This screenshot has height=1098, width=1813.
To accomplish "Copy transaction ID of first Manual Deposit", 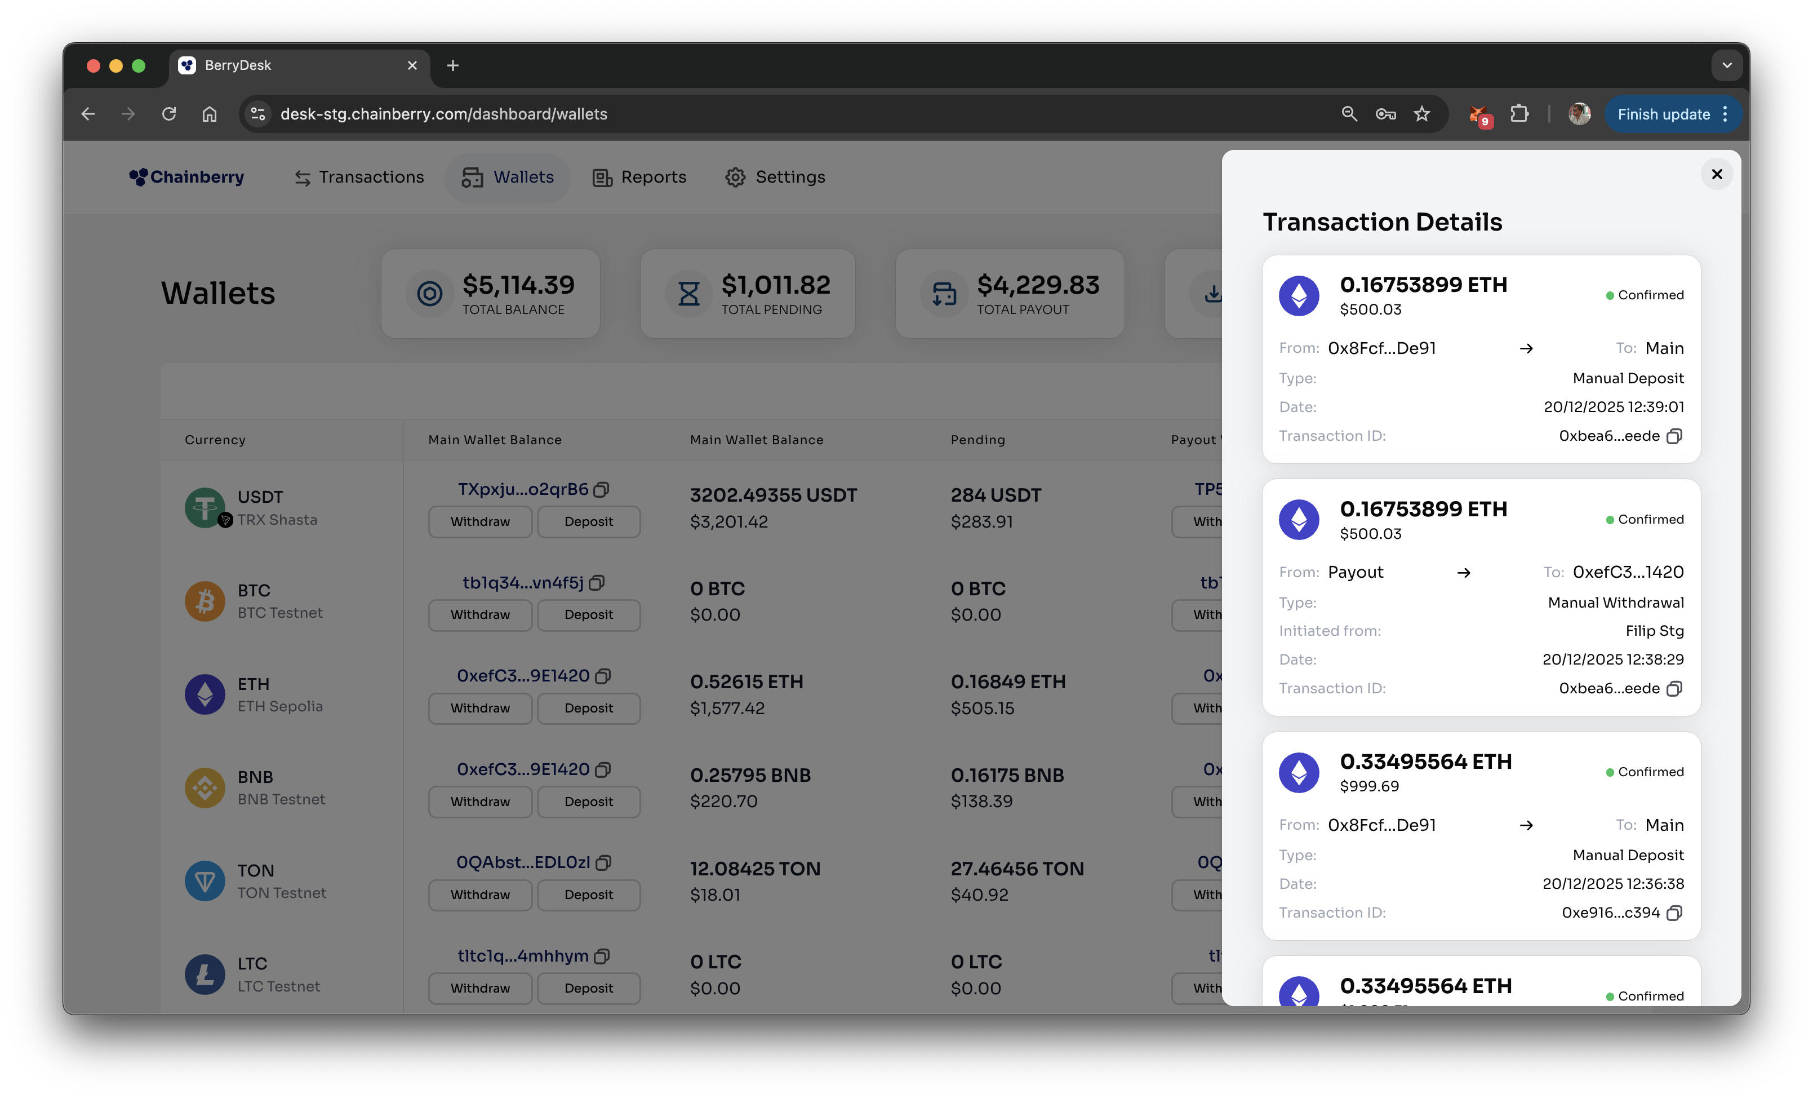I will click(1674, 436).
